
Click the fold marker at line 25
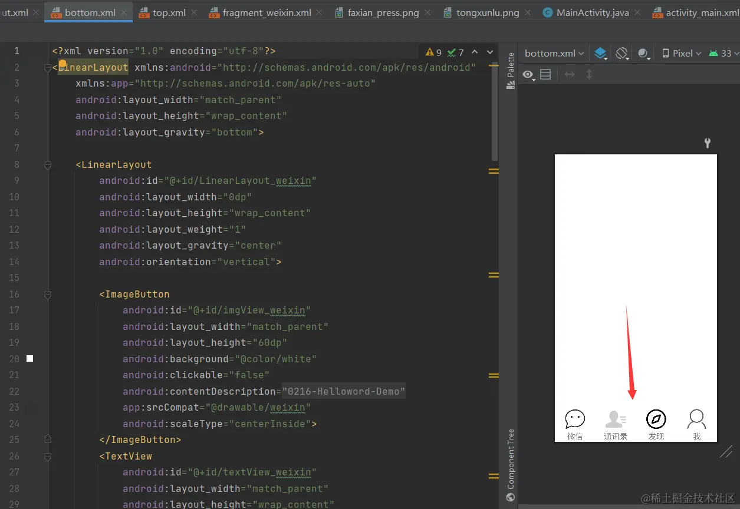point(48,439)
